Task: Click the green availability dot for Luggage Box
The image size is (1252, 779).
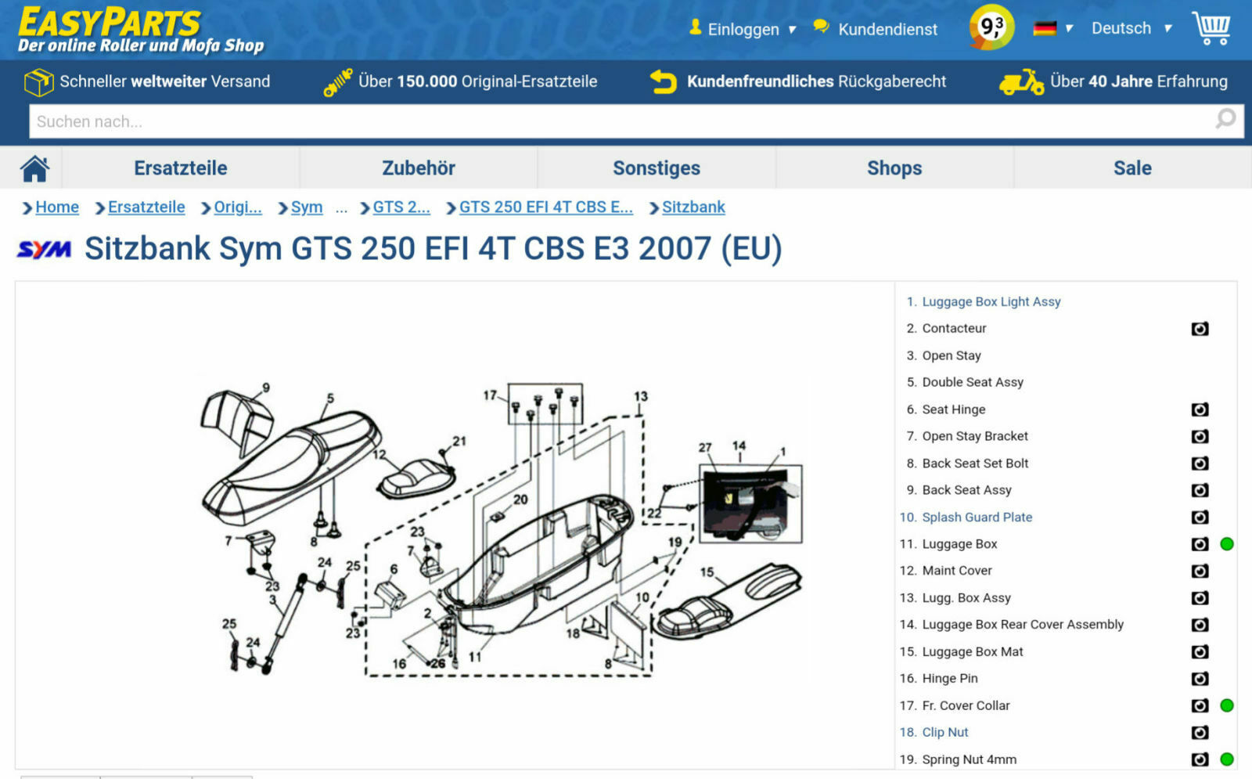Action: [1227, 543]
